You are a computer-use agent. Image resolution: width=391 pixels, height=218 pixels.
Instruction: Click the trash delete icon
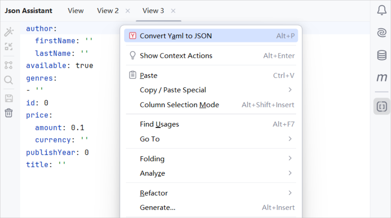[x=9, y=113]
